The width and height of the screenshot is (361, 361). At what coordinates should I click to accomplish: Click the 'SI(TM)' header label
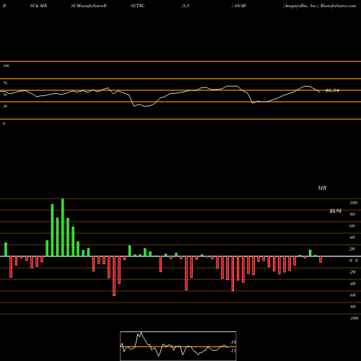point(137,6)
